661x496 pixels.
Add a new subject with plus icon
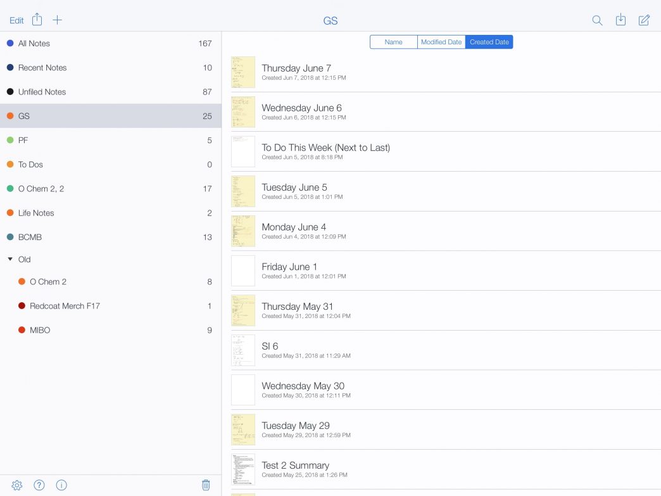(x=58, y=20)
